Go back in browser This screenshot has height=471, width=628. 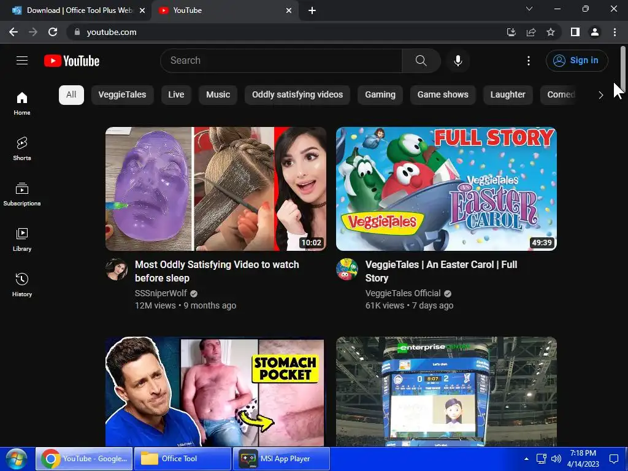pos(13,32)
